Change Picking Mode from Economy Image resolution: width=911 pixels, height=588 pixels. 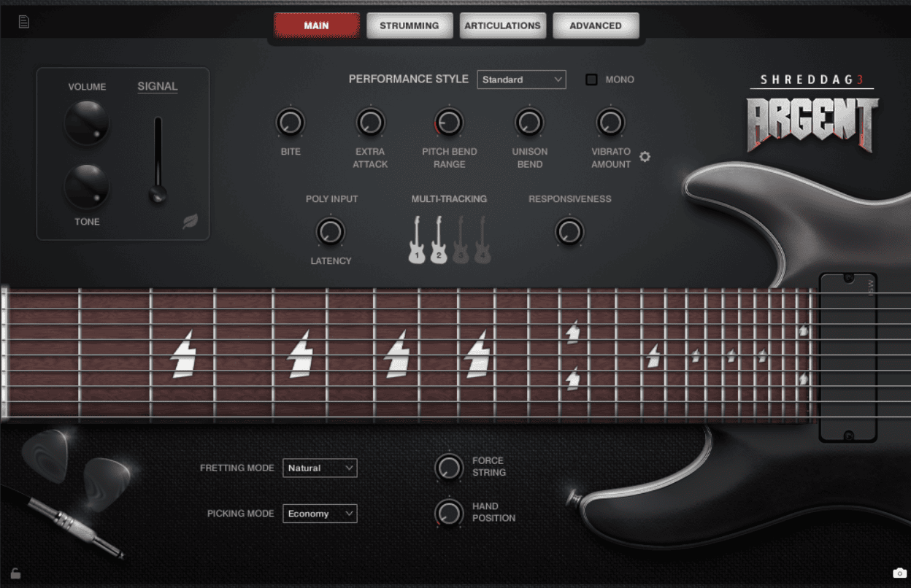click(320, 513)
